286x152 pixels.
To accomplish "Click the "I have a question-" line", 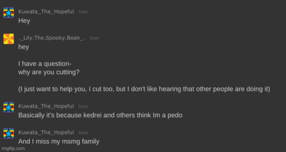I will [x=45, y=64].
